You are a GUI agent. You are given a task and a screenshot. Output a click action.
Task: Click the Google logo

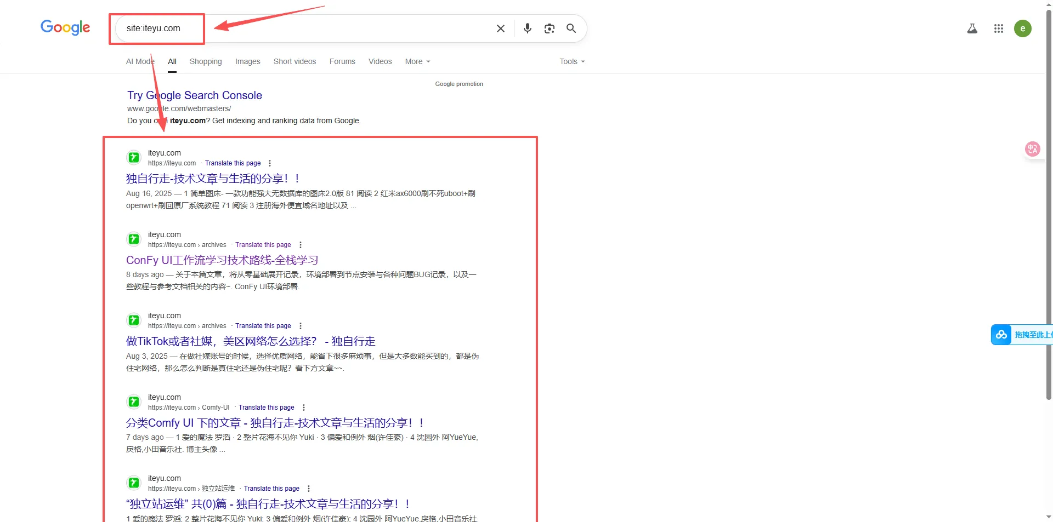tap(65, 27)
